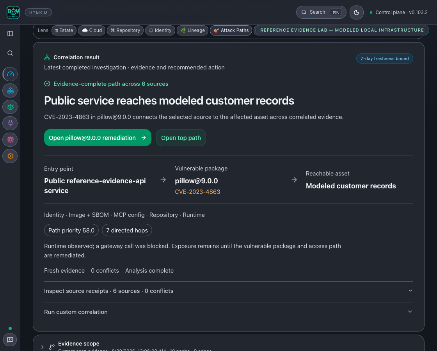Viewport: 437px width, 351px height.
Task: Click Public reference-evidence-api service entry point
Action: 95,186
